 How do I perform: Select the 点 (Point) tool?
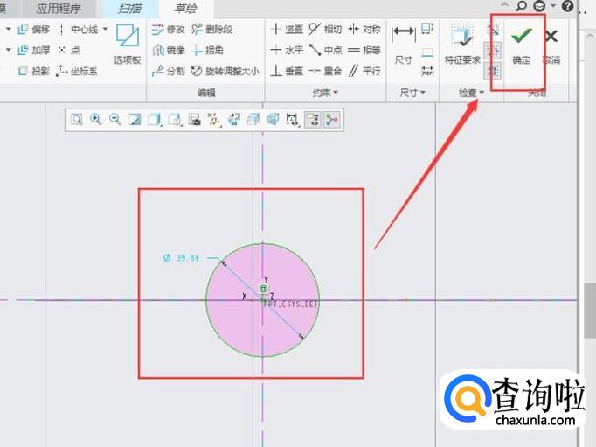click(x=69, y=50)
